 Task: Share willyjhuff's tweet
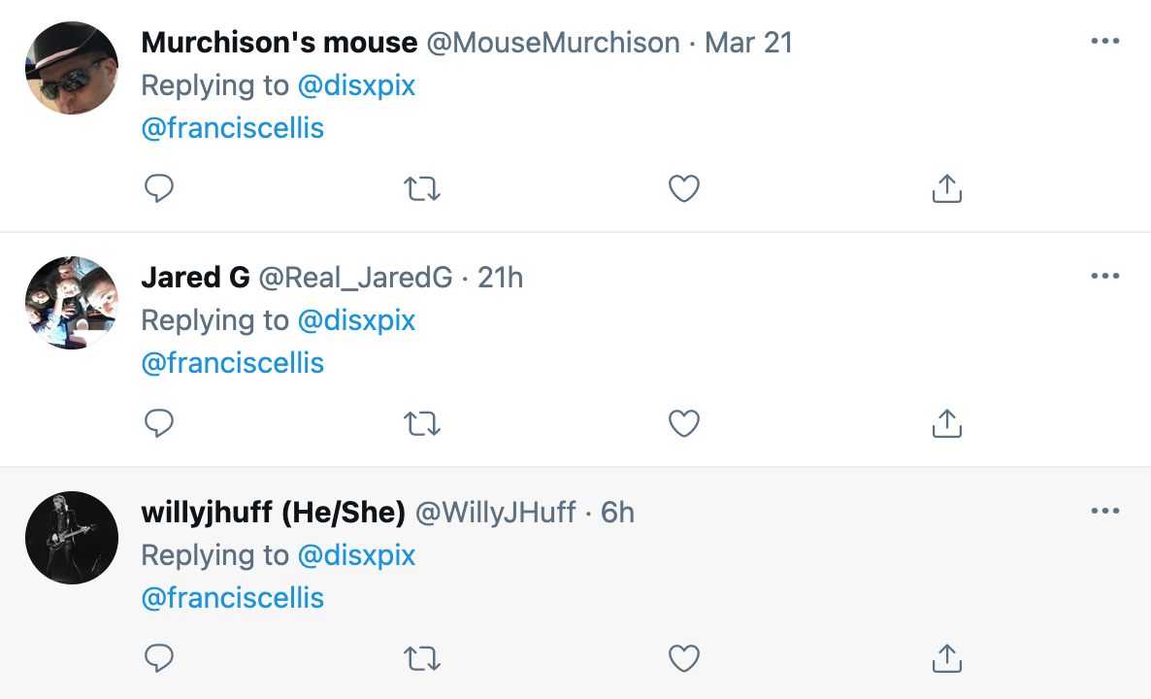pos(946,659)
